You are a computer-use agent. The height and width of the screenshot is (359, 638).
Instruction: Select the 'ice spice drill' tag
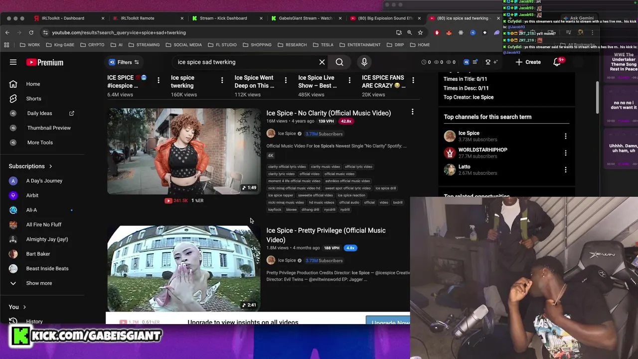pos(385,188)
